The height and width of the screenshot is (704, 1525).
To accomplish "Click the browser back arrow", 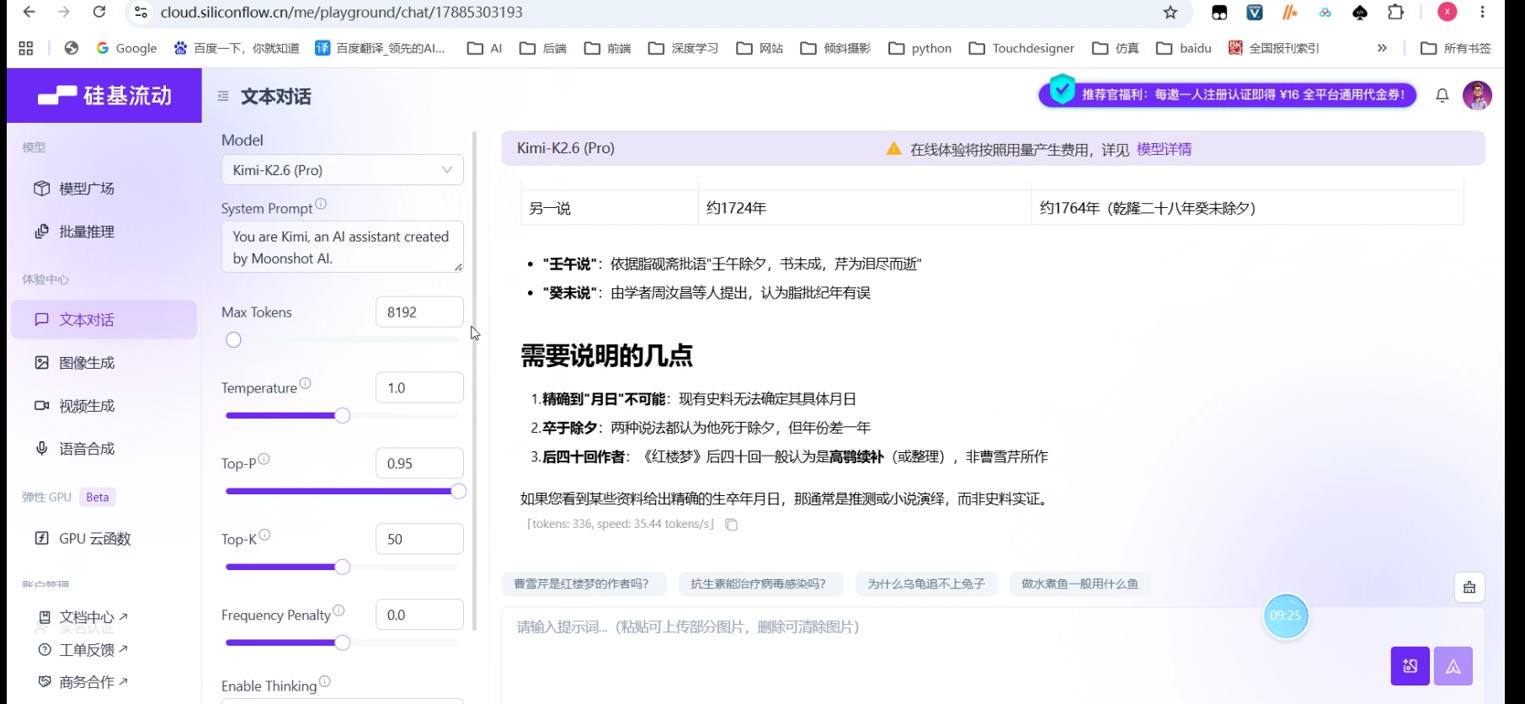I will (29, 12).
